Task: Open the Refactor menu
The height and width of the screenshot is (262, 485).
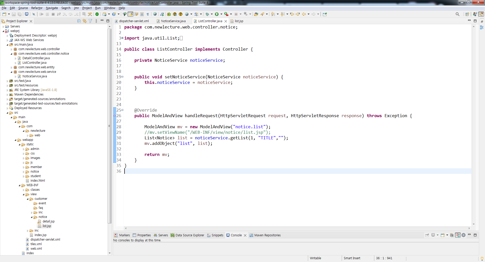Action: [x=37, y=8]
